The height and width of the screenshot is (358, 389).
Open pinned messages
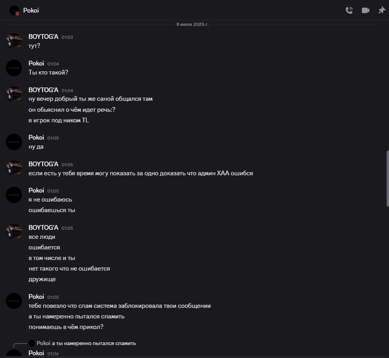point(382,10)
